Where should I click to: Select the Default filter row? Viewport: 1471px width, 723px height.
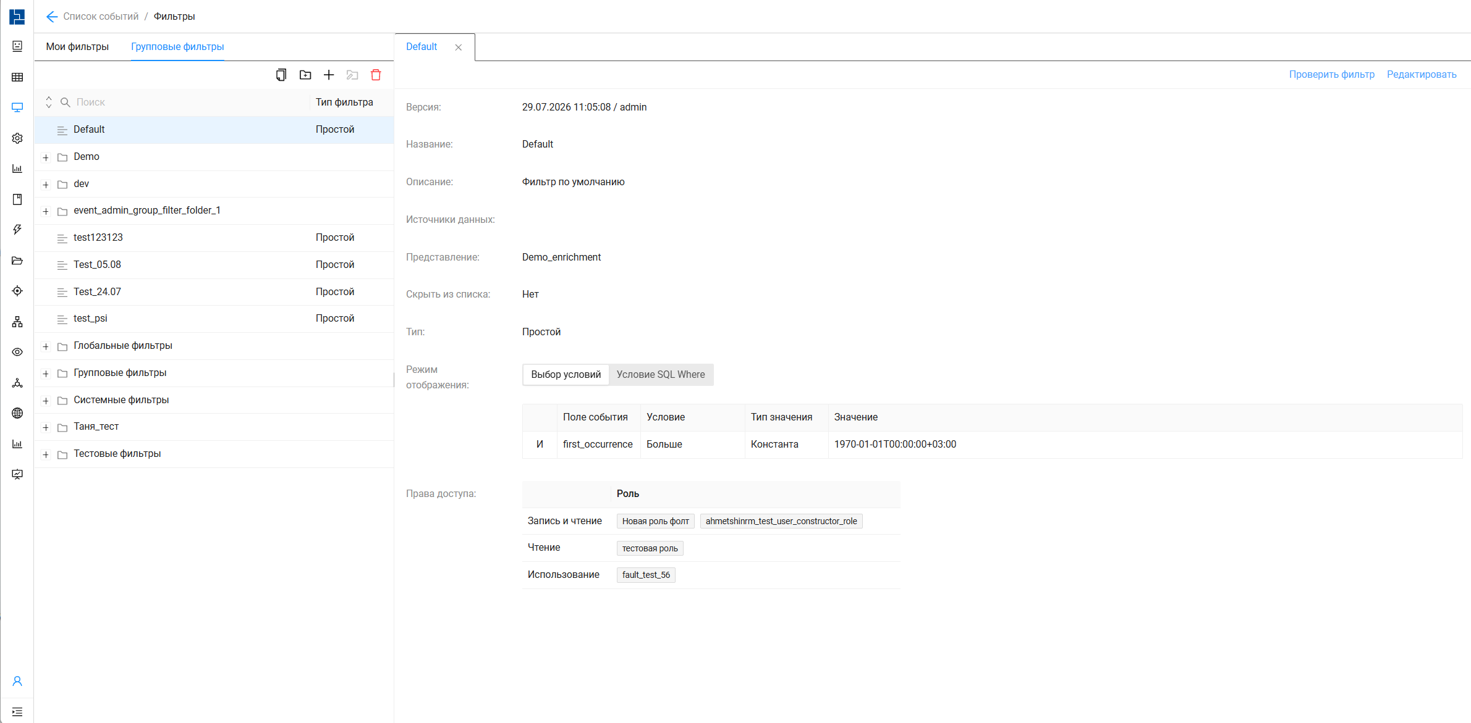pos(214,130)
